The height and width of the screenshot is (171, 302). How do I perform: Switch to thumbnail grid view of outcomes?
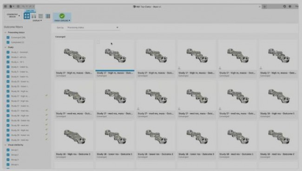[x=27, y=16]
